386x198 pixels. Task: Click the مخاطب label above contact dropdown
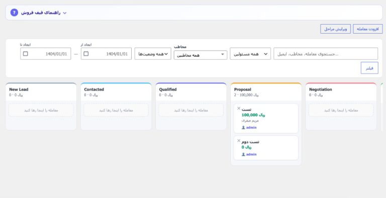[x=180, y=47]
